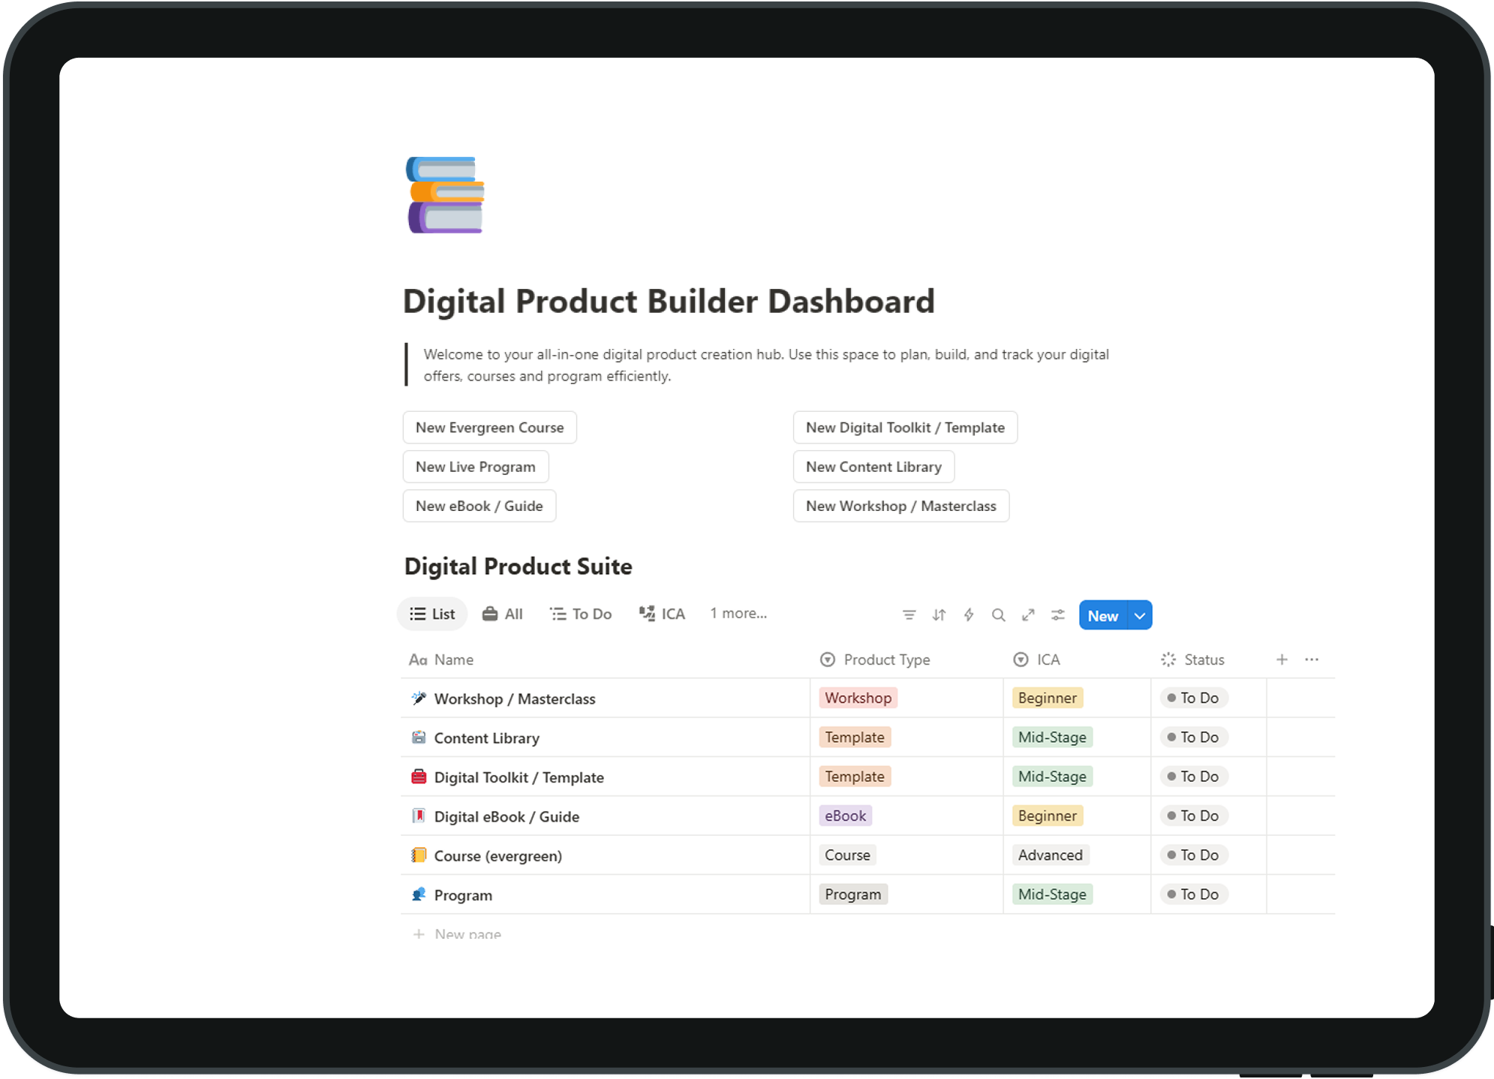Add a property with plus icon
Viewport: 1494px width, 1079px height.
[1282, 660]
